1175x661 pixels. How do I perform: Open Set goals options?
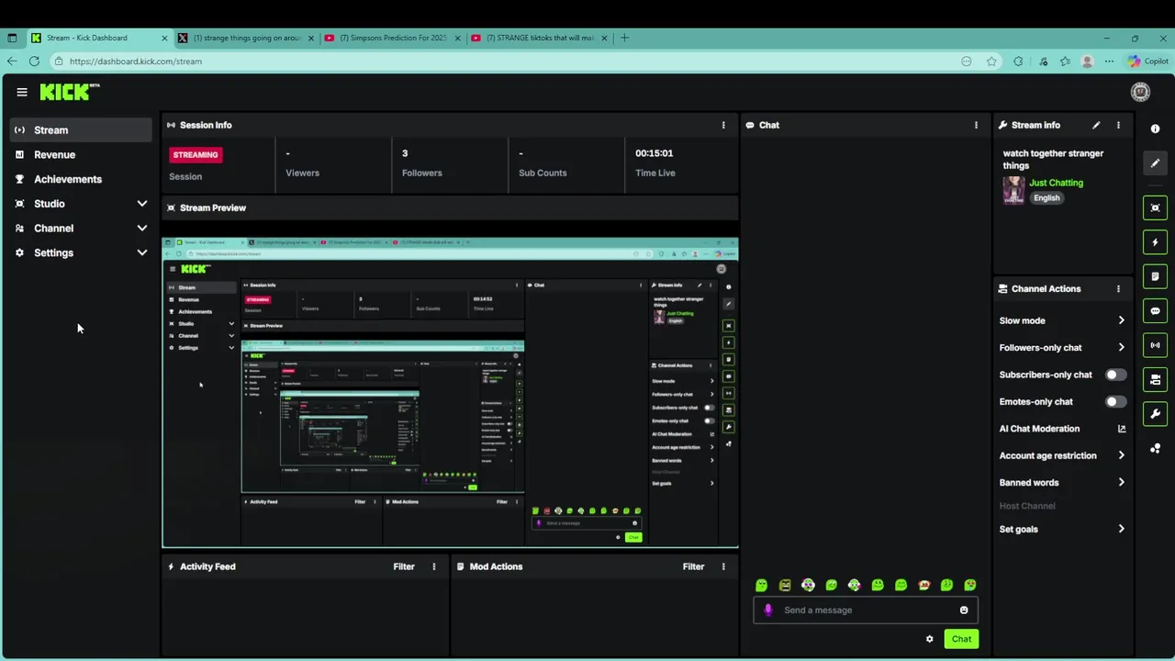tap(1062, 529)
